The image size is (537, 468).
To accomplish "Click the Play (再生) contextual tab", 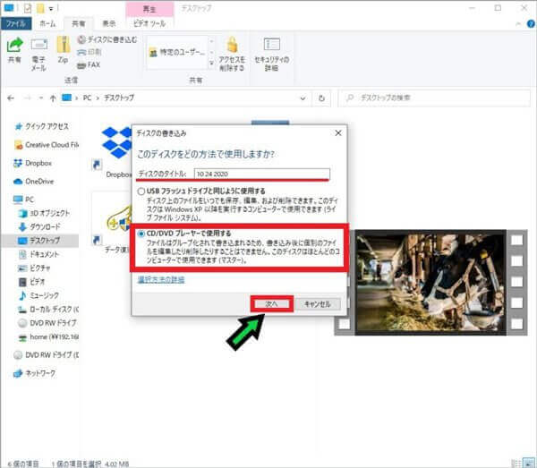I will (x=149, y=9).
